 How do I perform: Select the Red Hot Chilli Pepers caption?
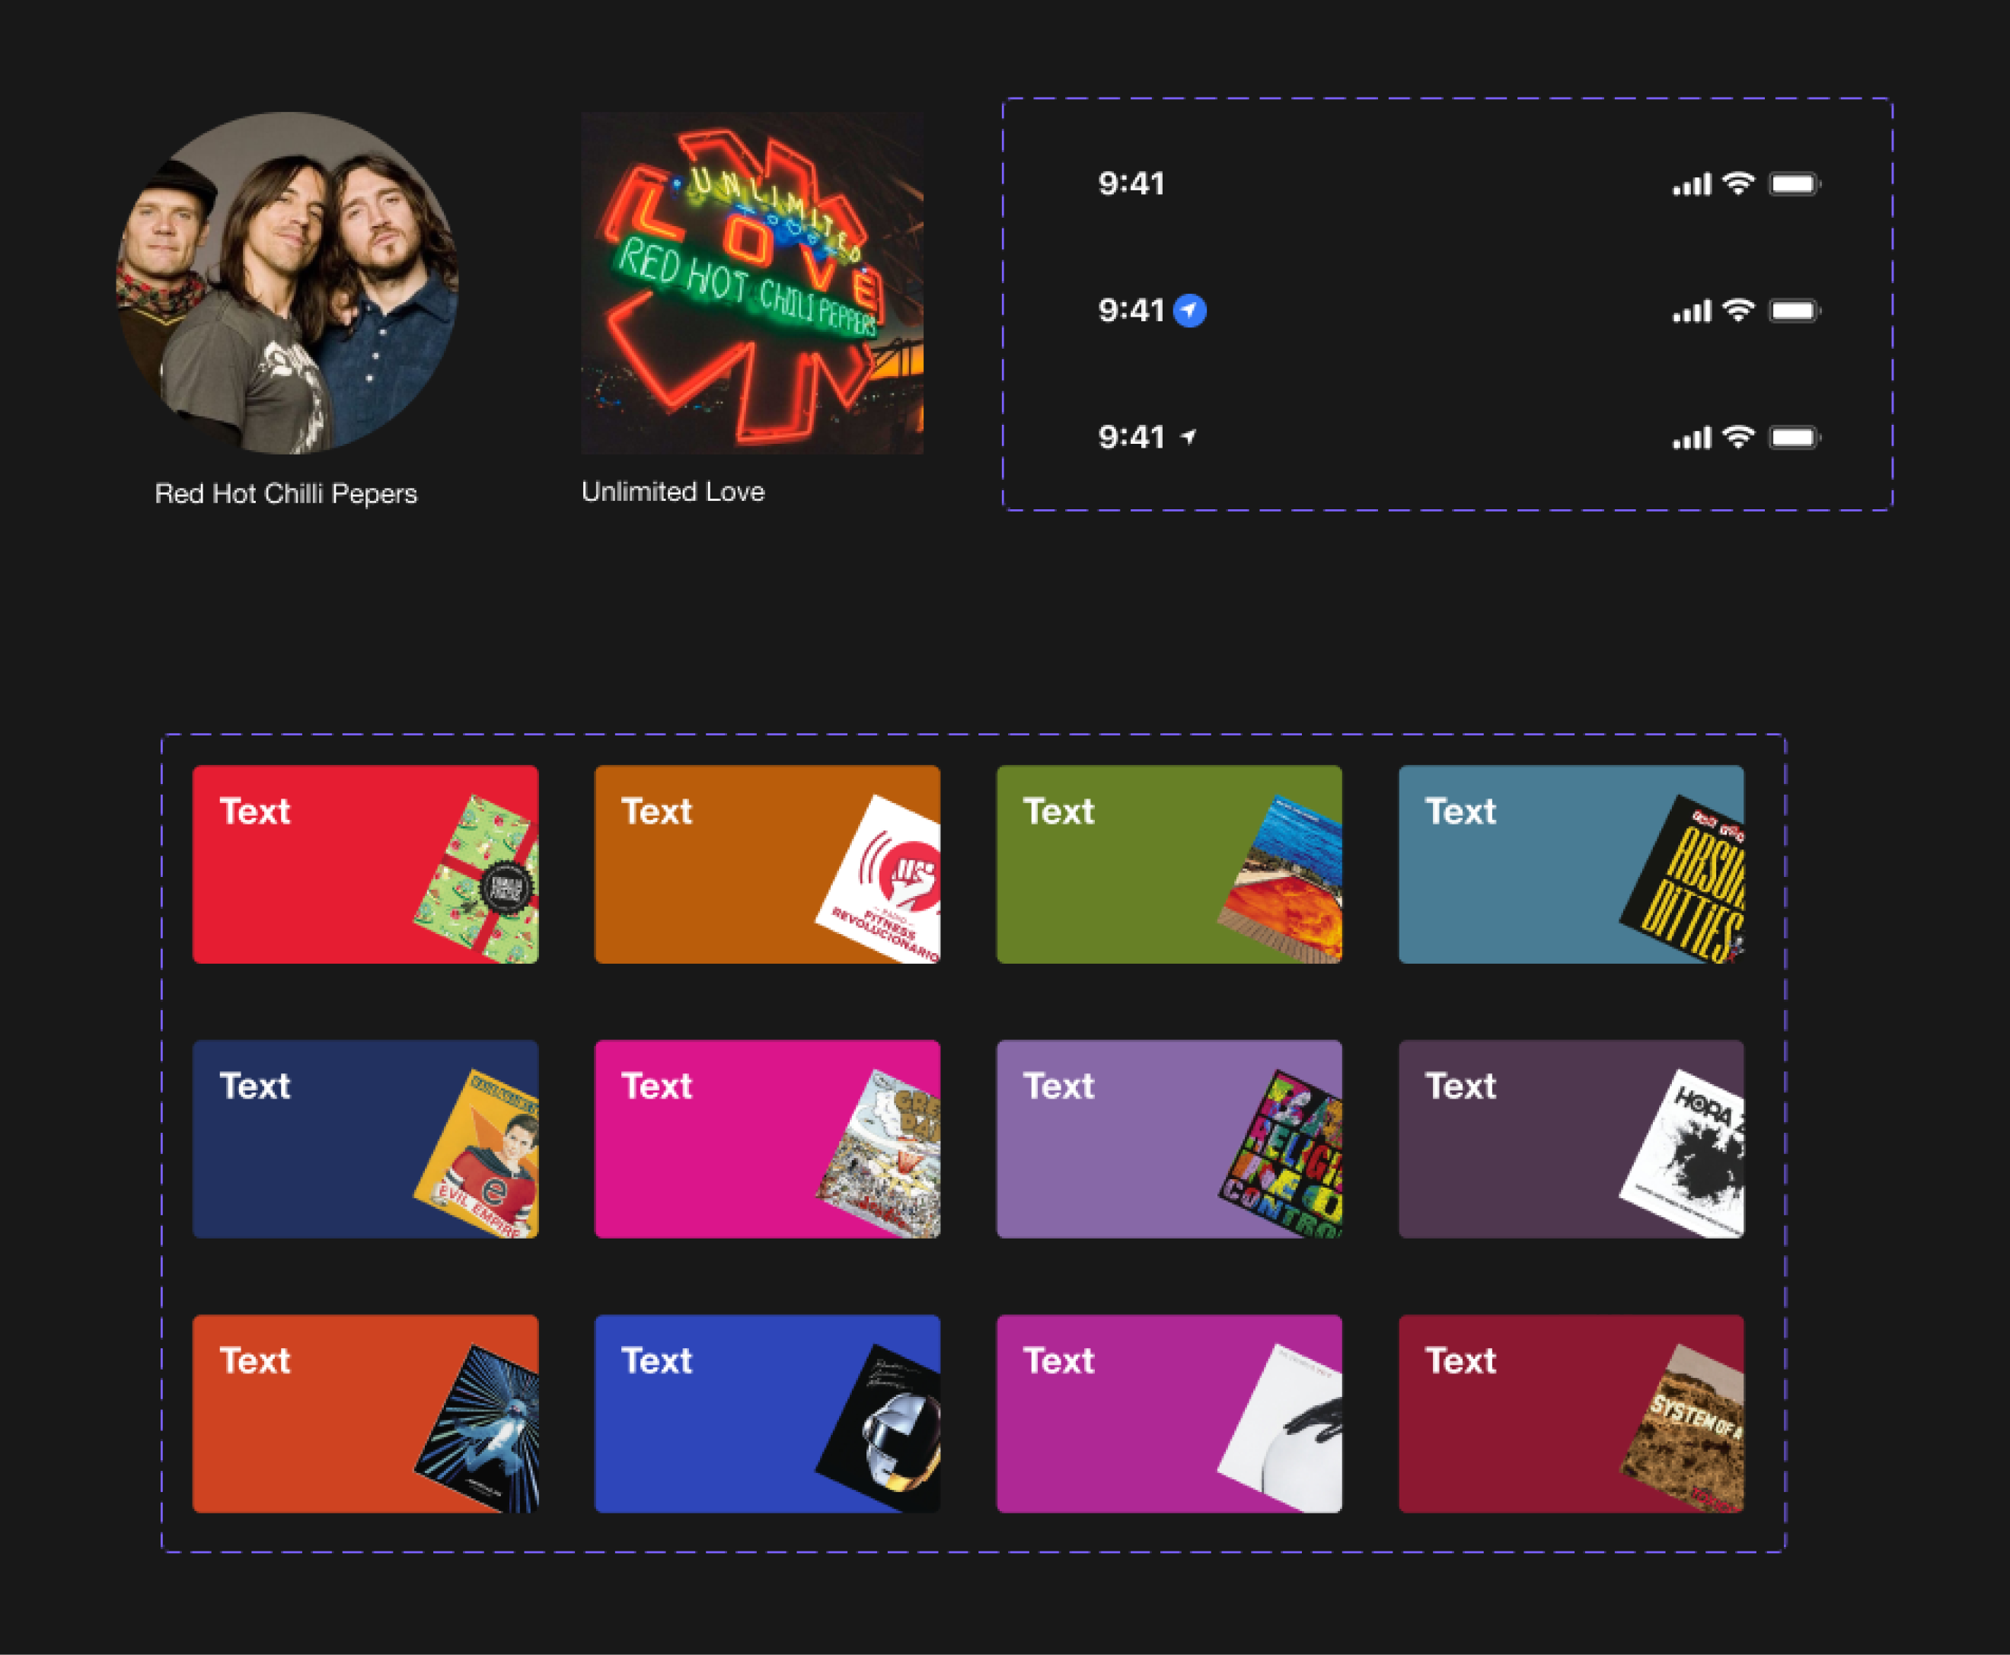point(286,494)
